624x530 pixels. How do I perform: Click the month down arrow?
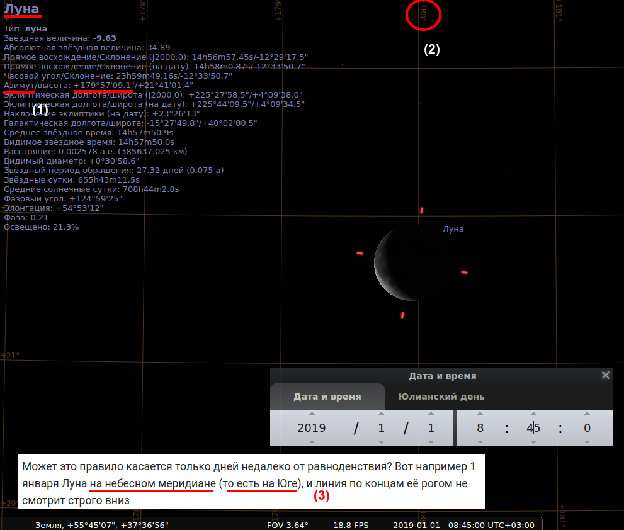click(x=380, y=442)
